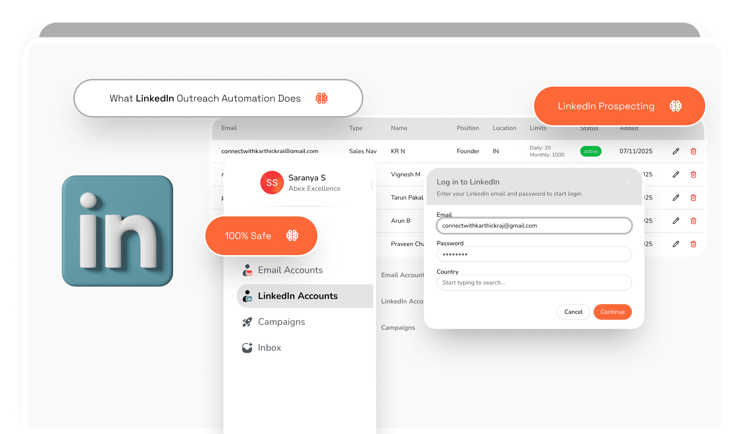
Task: Close the Log in to LinkedIn dialog
Action: (628, 182)
